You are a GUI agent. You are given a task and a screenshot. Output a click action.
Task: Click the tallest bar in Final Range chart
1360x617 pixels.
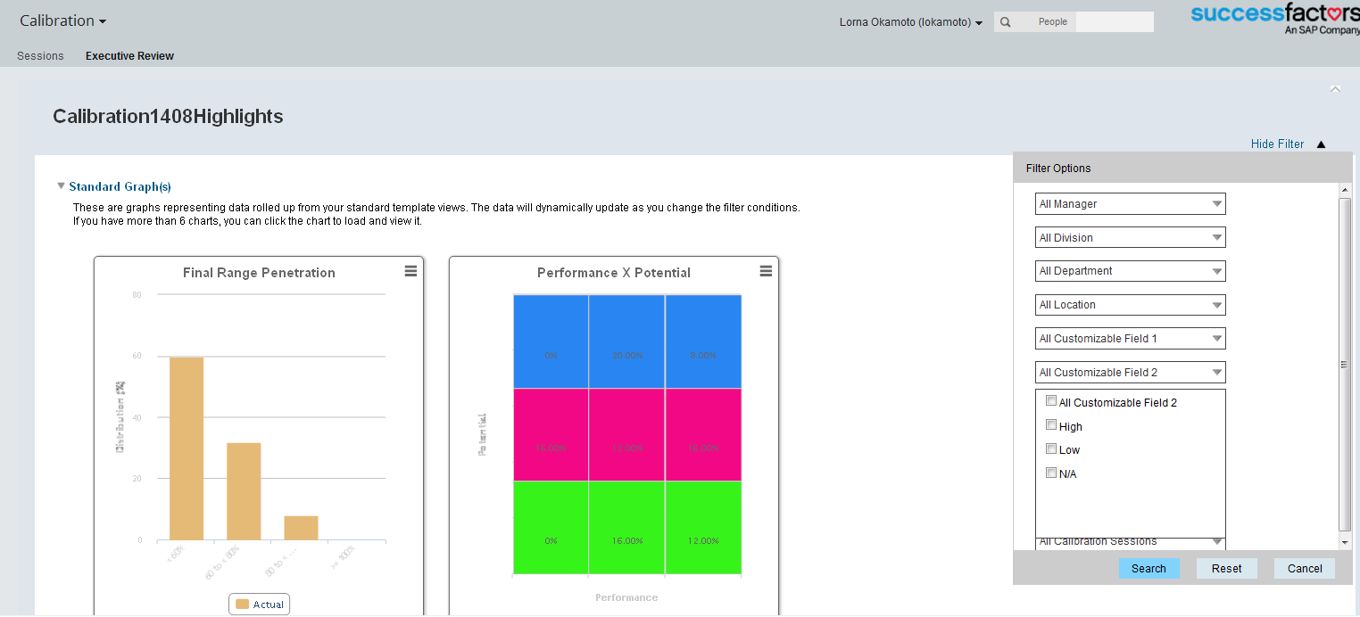[187, 448]
